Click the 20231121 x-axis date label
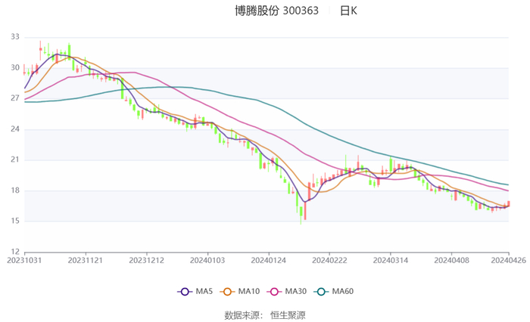The width and height of the screenshot is (530, 322). [x=85, y=260]
